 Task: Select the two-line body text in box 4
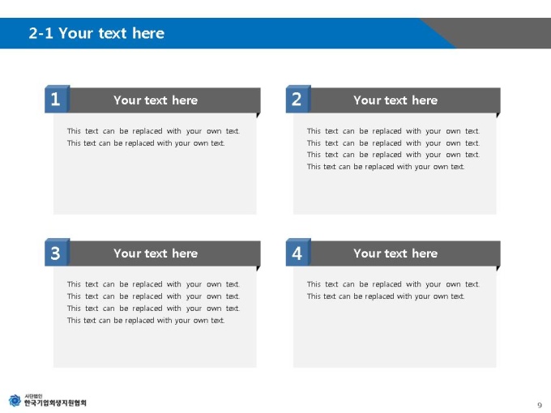[393, 290]
